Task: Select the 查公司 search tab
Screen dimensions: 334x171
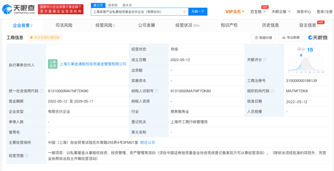Action: [x=98, y=5]
